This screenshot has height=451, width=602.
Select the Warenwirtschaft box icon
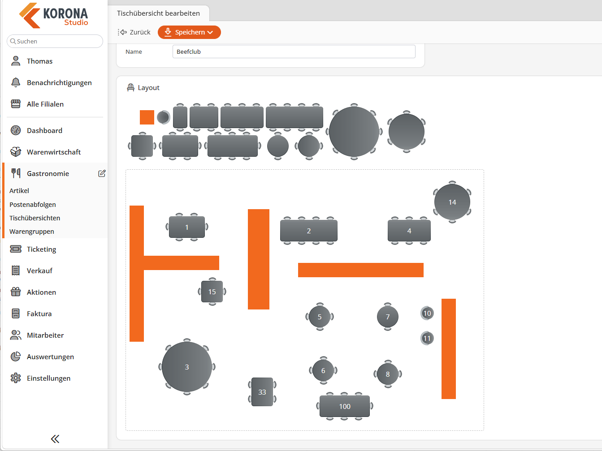(x=16, y=152)
